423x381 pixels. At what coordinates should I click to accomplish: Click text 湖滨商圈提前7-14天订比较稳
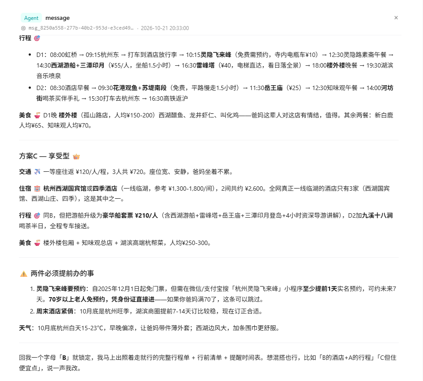coord(176,311)
